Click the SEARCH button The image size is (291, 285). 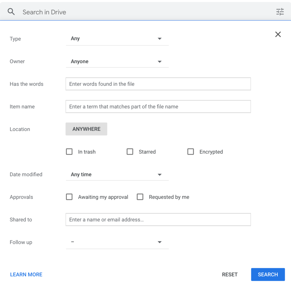tap(268, 274)
